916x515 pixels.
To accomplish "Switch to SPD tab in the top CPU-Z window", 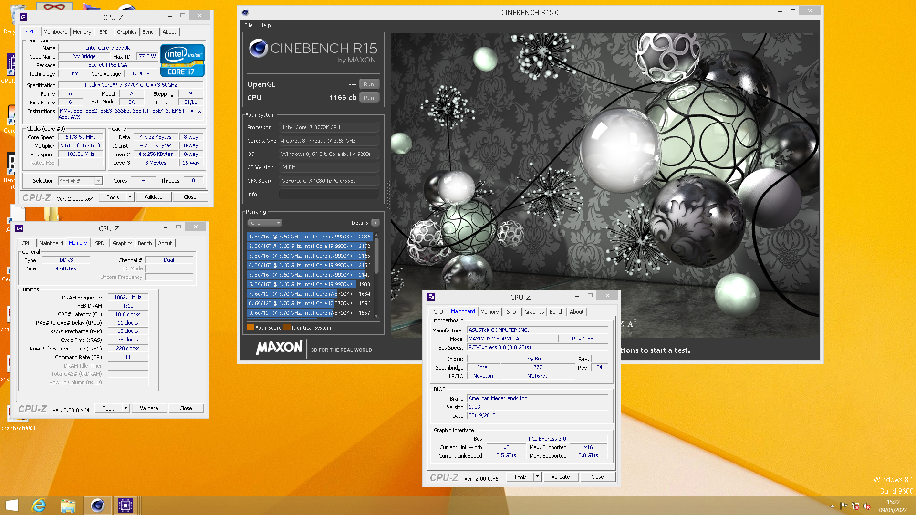I will [x=104, y=32].
